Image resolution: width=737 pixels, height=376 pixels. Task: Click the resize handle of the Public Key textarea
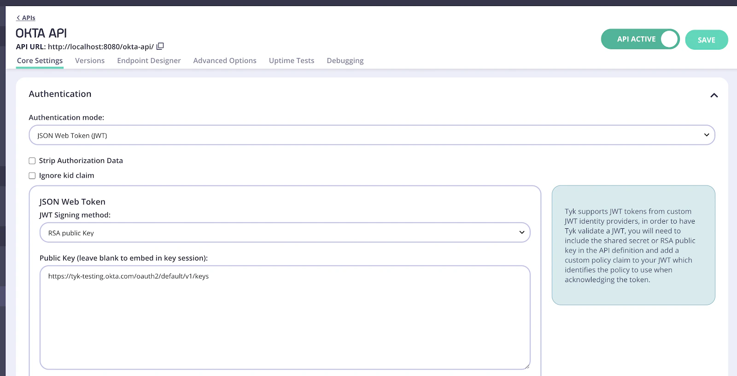(x=527, y=366)
